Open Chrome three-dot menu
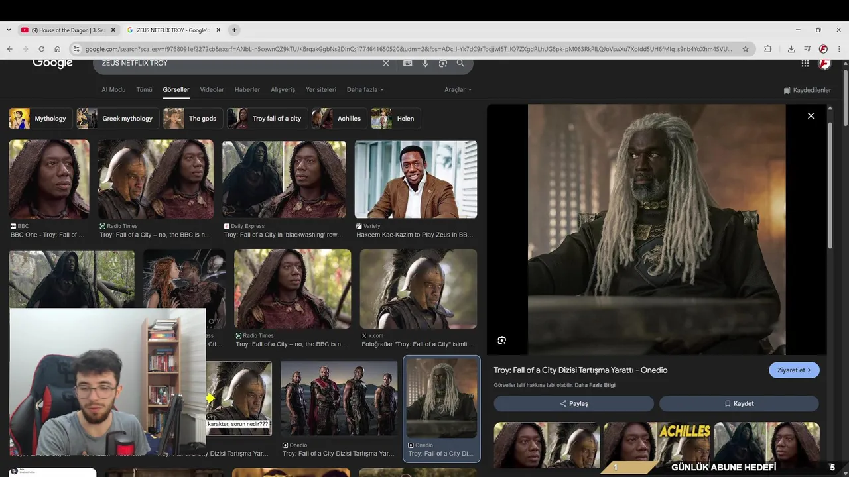The width and height of the screenshot is (849, 477). point(839,49)
